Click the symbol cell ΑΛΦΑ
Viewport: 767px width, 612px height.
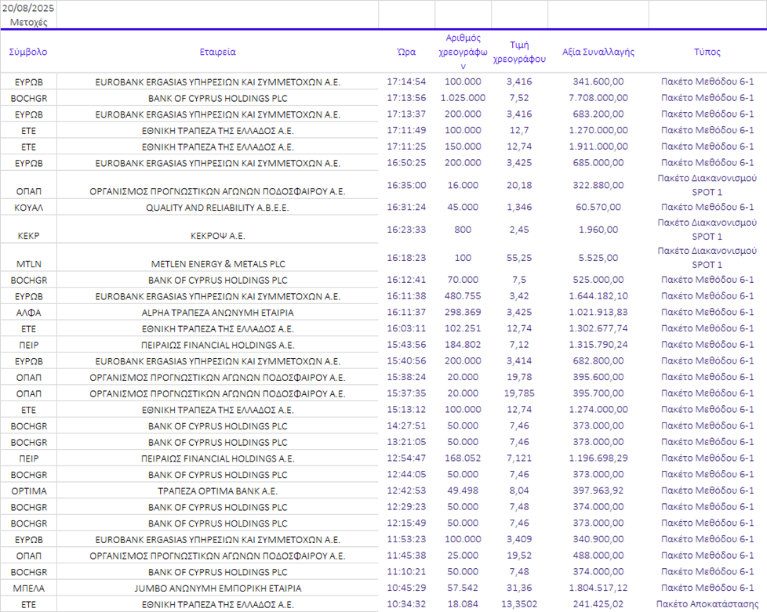click(28, 313)
